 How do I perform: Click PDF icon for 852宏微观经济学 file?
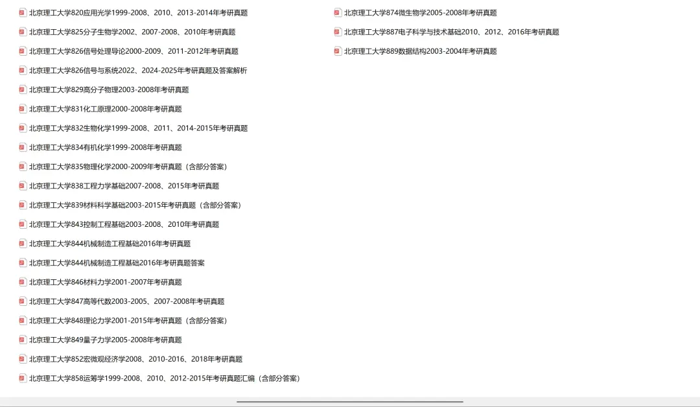coord(22,358)
